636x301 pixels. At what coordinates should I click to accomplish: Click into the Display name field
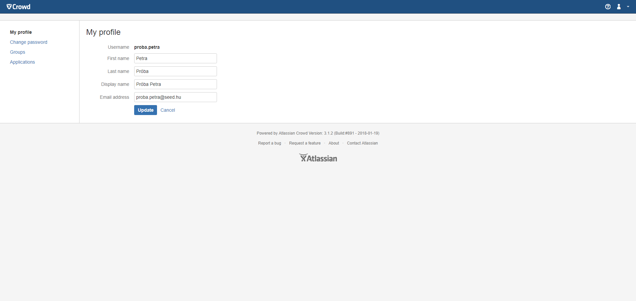175,84
